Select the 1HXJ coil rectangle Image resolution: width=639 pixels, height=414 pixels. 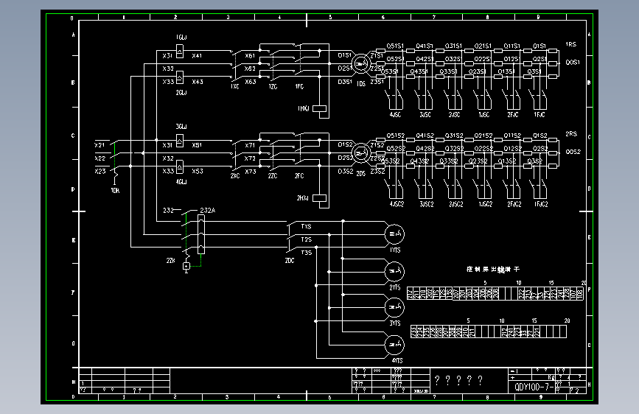(x=319, y=109)
